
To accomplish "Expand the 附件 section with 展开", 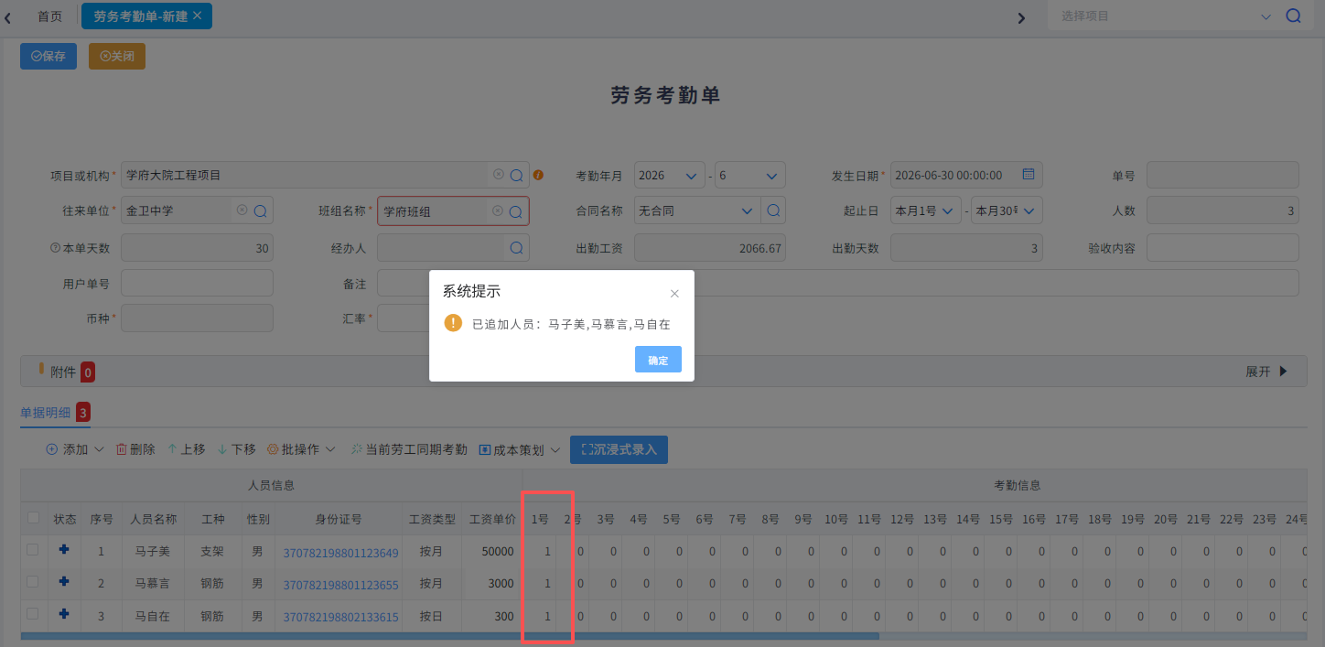I will 1266,372.
